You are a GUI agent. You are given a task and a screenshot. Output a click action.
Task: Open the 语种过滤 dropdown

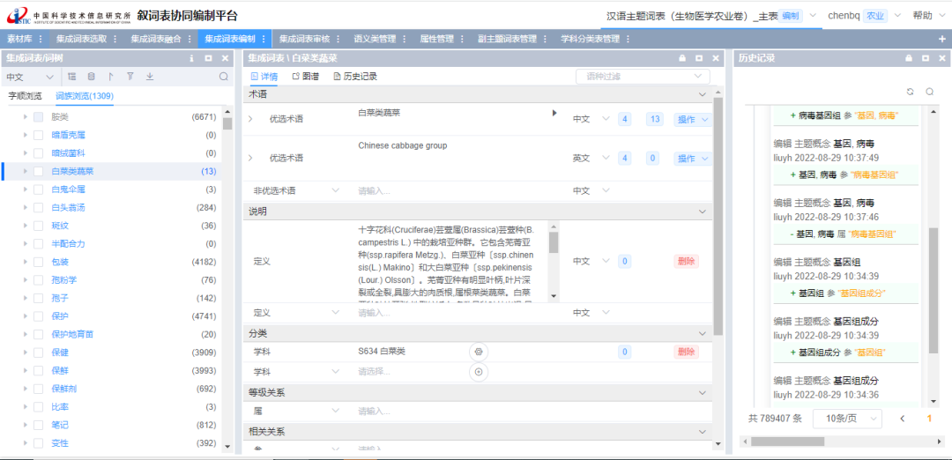tap(642, 77)
